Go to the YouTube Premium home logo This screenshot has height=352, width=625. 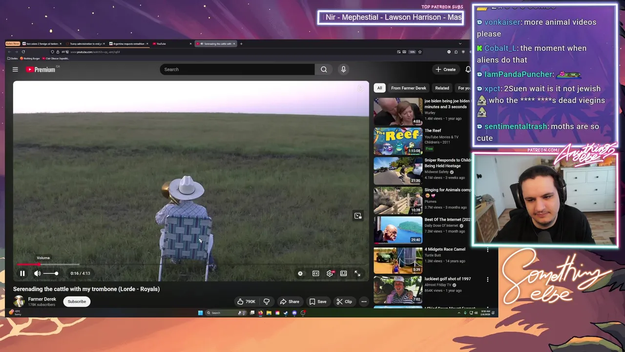coord(42,69)
